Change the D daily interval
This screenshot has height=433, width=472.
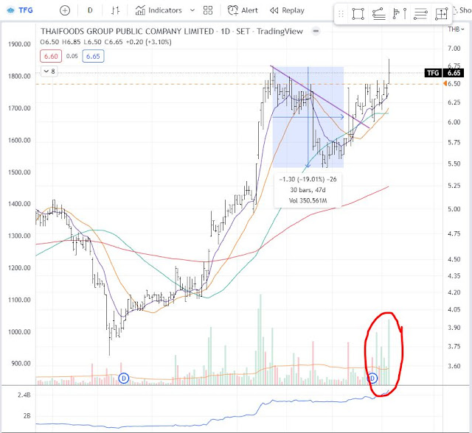coord(90,10)
